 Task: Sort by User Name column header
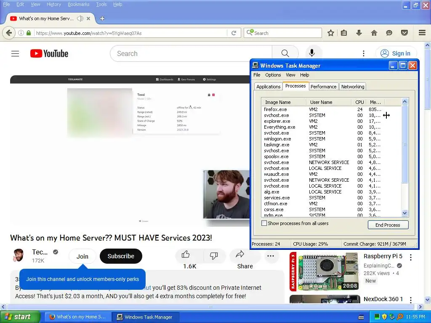pos(329,102)
